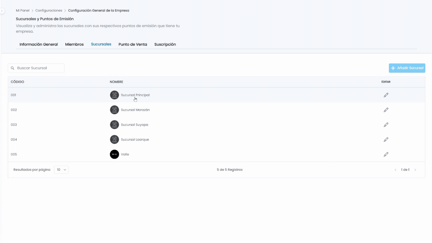Expand the collapsed sidebar with the arrow
Screen dimensions: 432x243
point(2,11)
